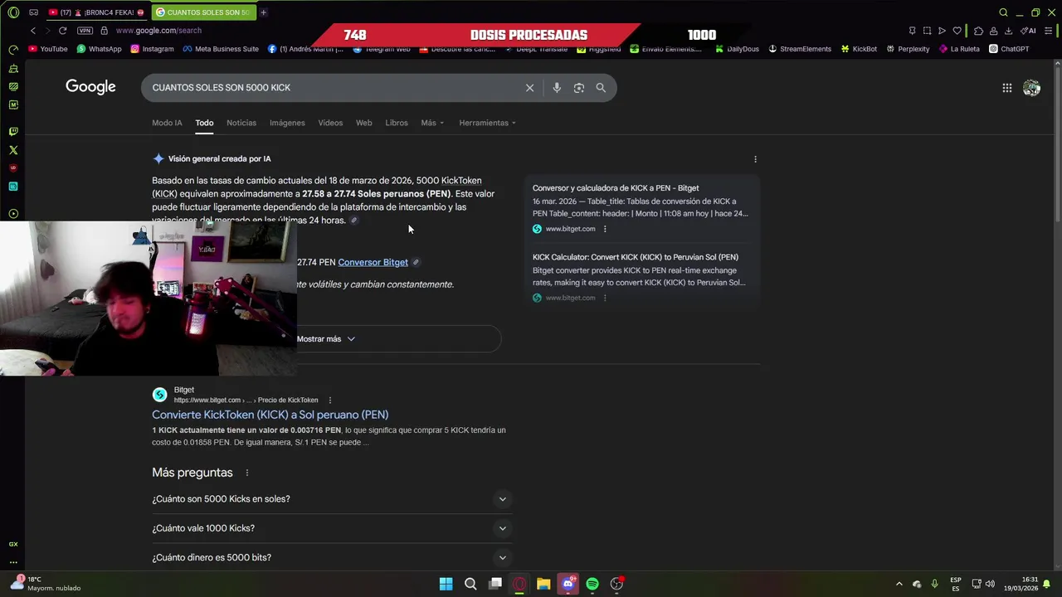1062x597 pixels.
Task: Click the padlock site info icon
Action: pos(104,31)
